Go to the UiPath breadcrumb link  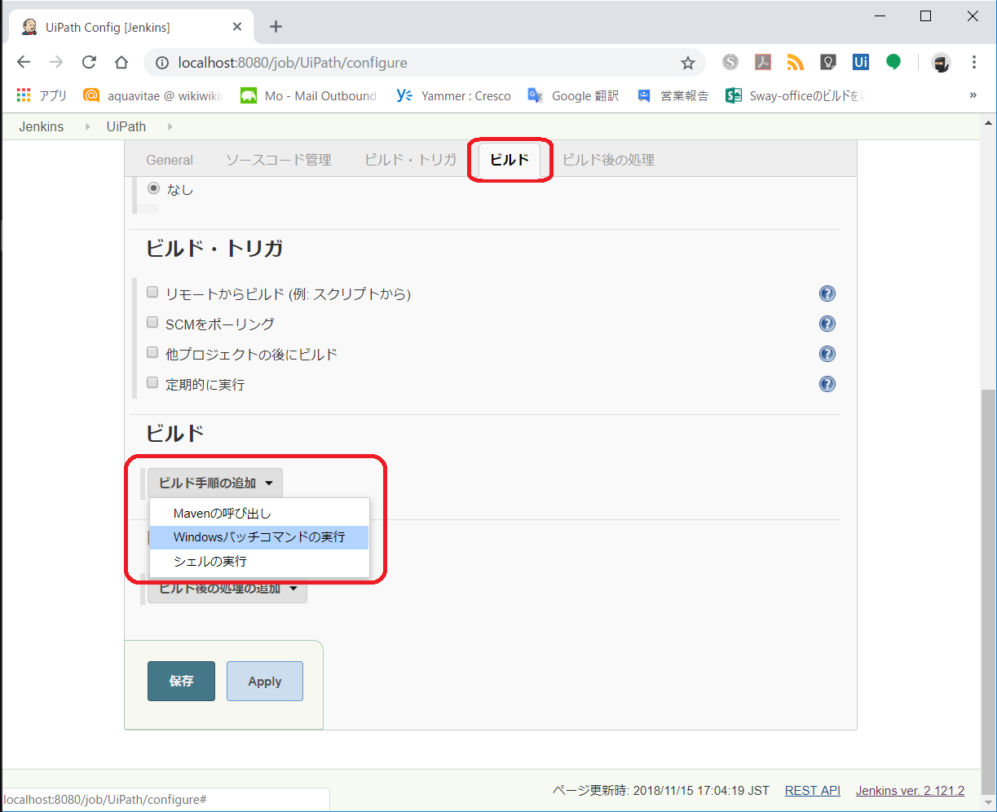pyautogui.click(x=126, y=126)
